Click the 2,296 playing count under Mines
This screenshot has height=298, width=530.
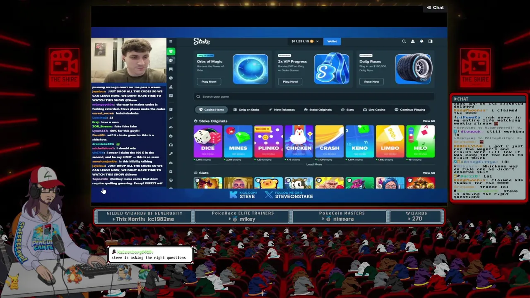tap(232, 159)
